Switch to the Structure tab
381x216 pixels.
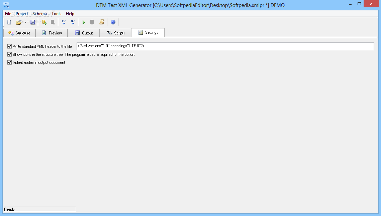click(19, 33)
